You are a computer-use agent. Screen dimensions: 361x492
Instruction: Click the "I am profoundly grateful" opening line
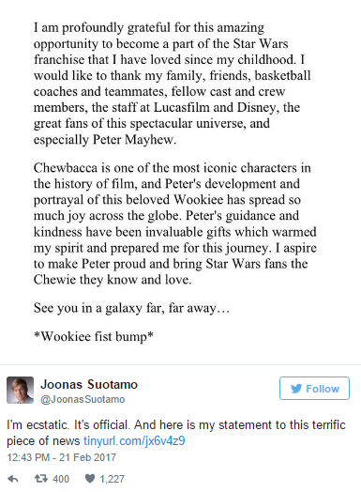[x=149, y=28]
